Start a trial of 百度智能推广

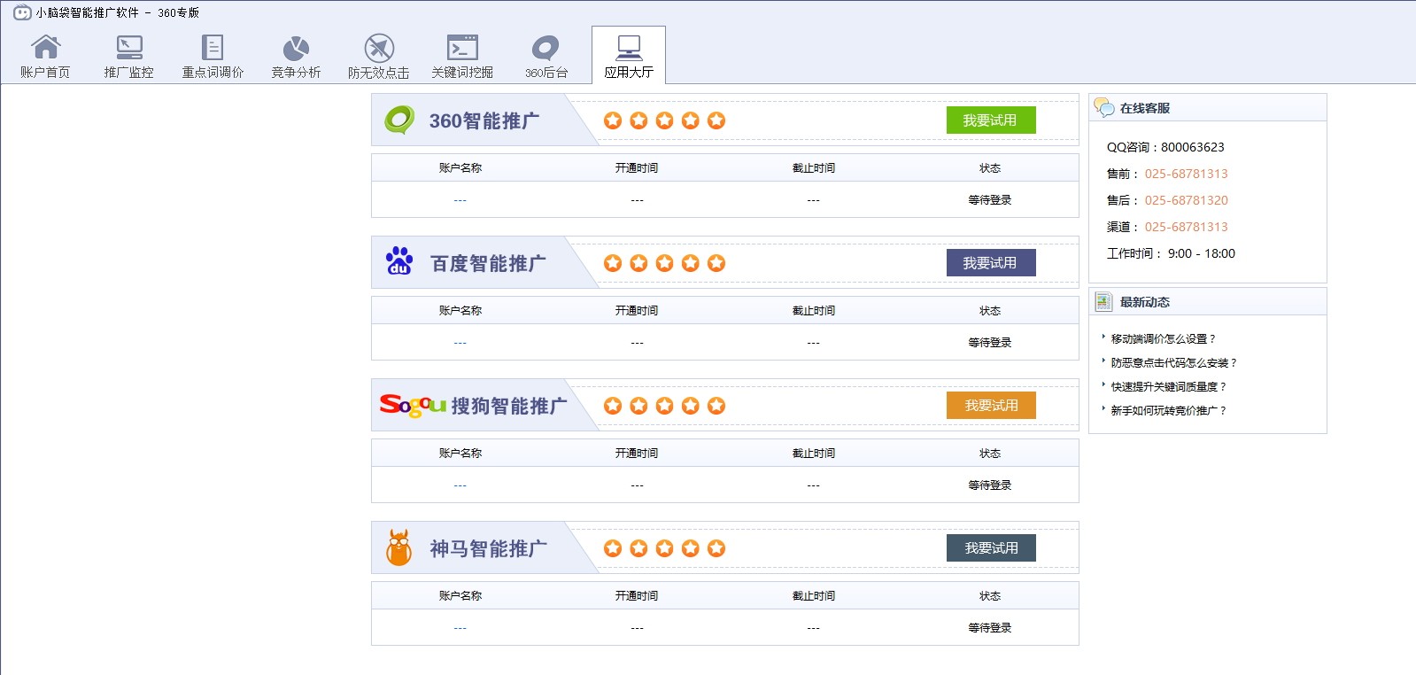(x=991, y=263)
